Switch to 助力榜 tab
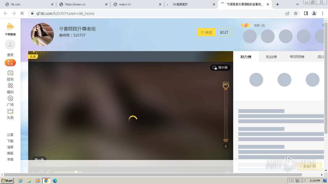Image resolution: width=328 pixels, height=184 pixels. (x=246, y=57)
